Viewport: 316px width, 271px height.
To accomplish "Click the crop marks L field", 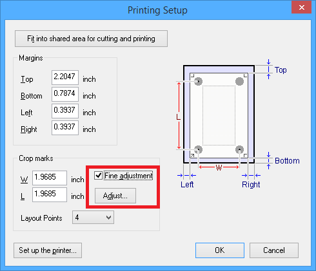I will [50, 194].
